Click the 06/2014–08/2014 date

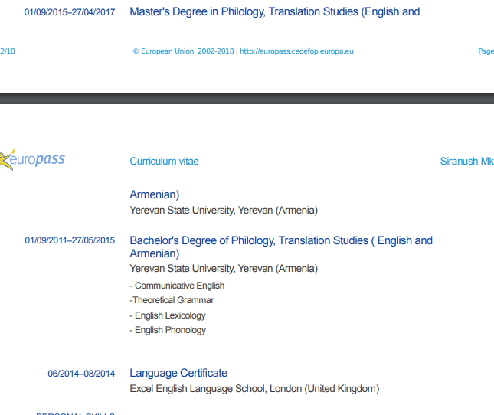(x=81, y=374)
